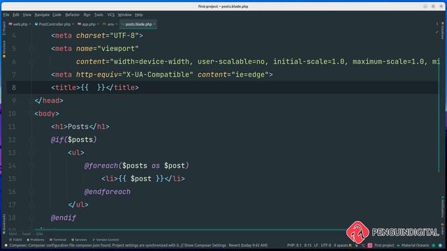Close the app.php tab
The image size is (447, 251).
click(x=98, y=24)
